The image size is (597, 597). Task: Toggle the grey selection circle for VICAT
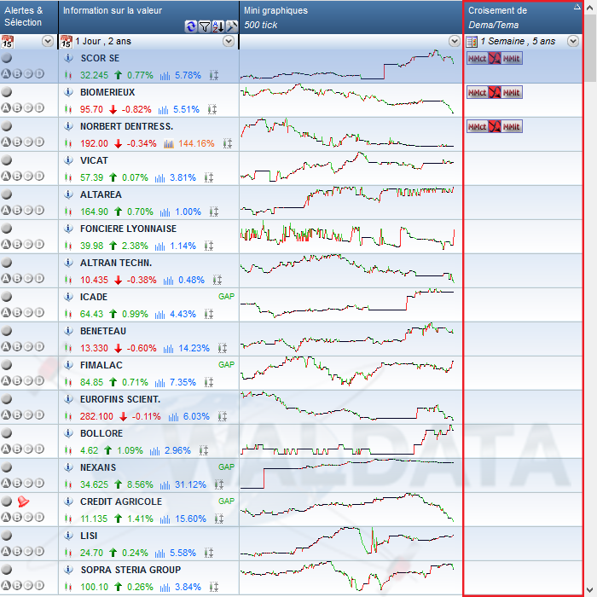pyautogui.click(x=7, y=160)
